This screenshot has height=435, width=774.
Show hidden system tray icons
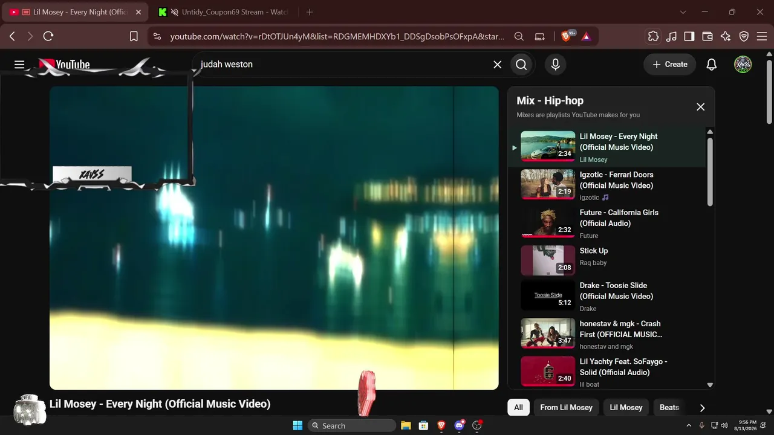[x=688, y=425]
